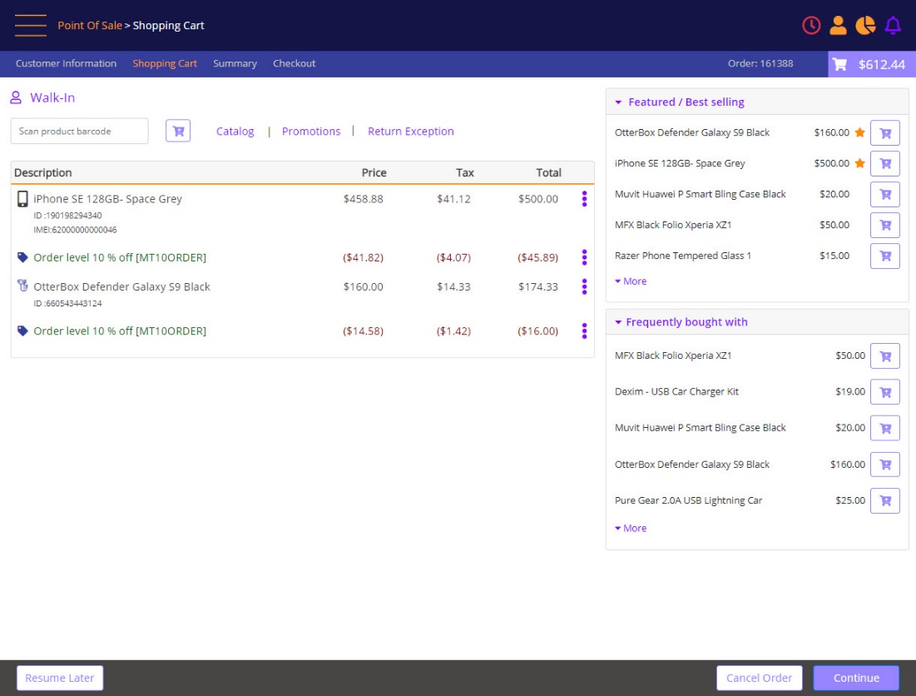Open the notifications bell

pos(893,25)
